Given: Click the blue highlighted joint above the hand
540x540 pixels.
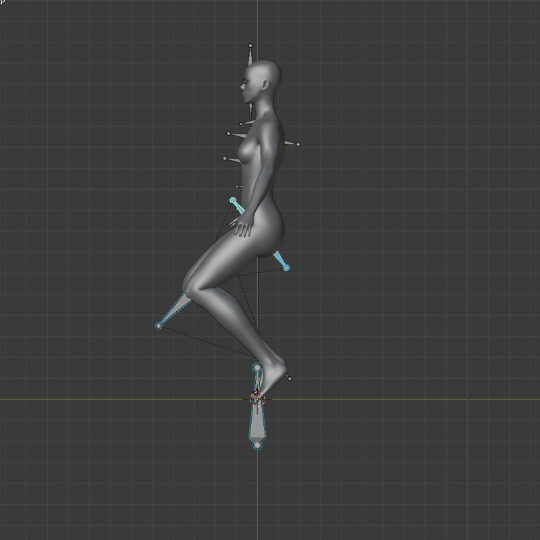Looking at the screenshot, I should (233, 200).
